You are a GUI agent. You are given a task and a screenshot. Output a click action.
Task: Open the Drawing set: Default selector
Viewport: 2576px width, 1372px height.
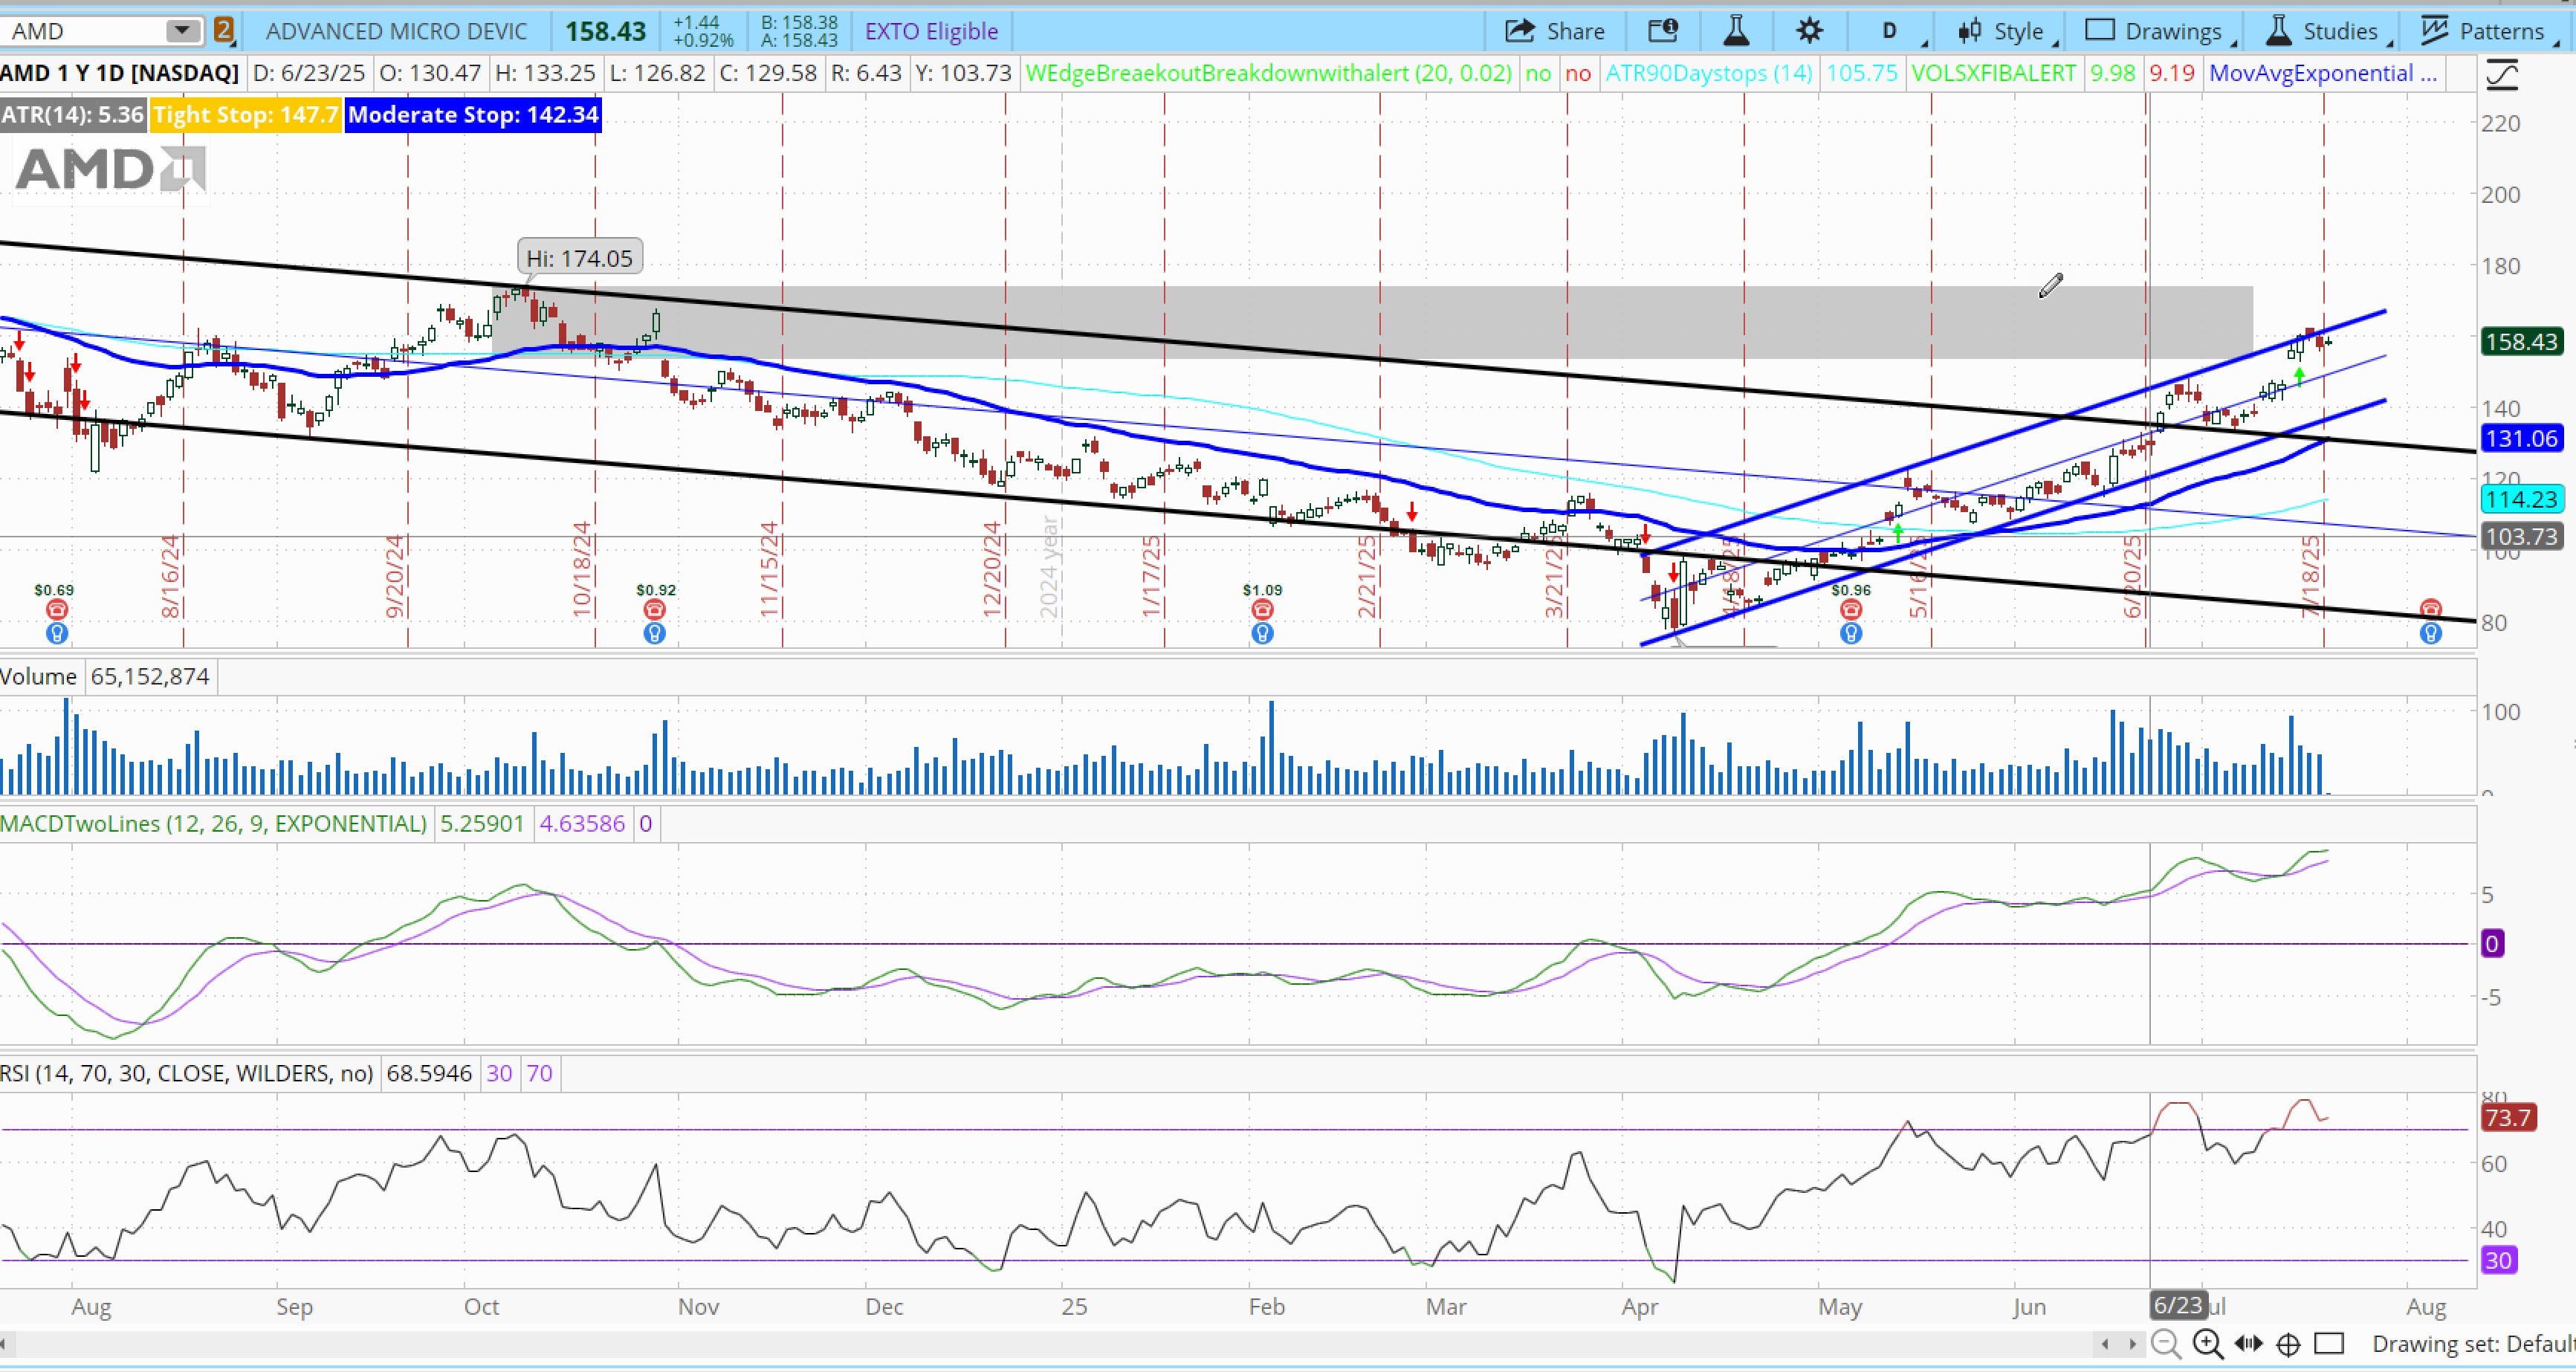pos(2473,1343)
